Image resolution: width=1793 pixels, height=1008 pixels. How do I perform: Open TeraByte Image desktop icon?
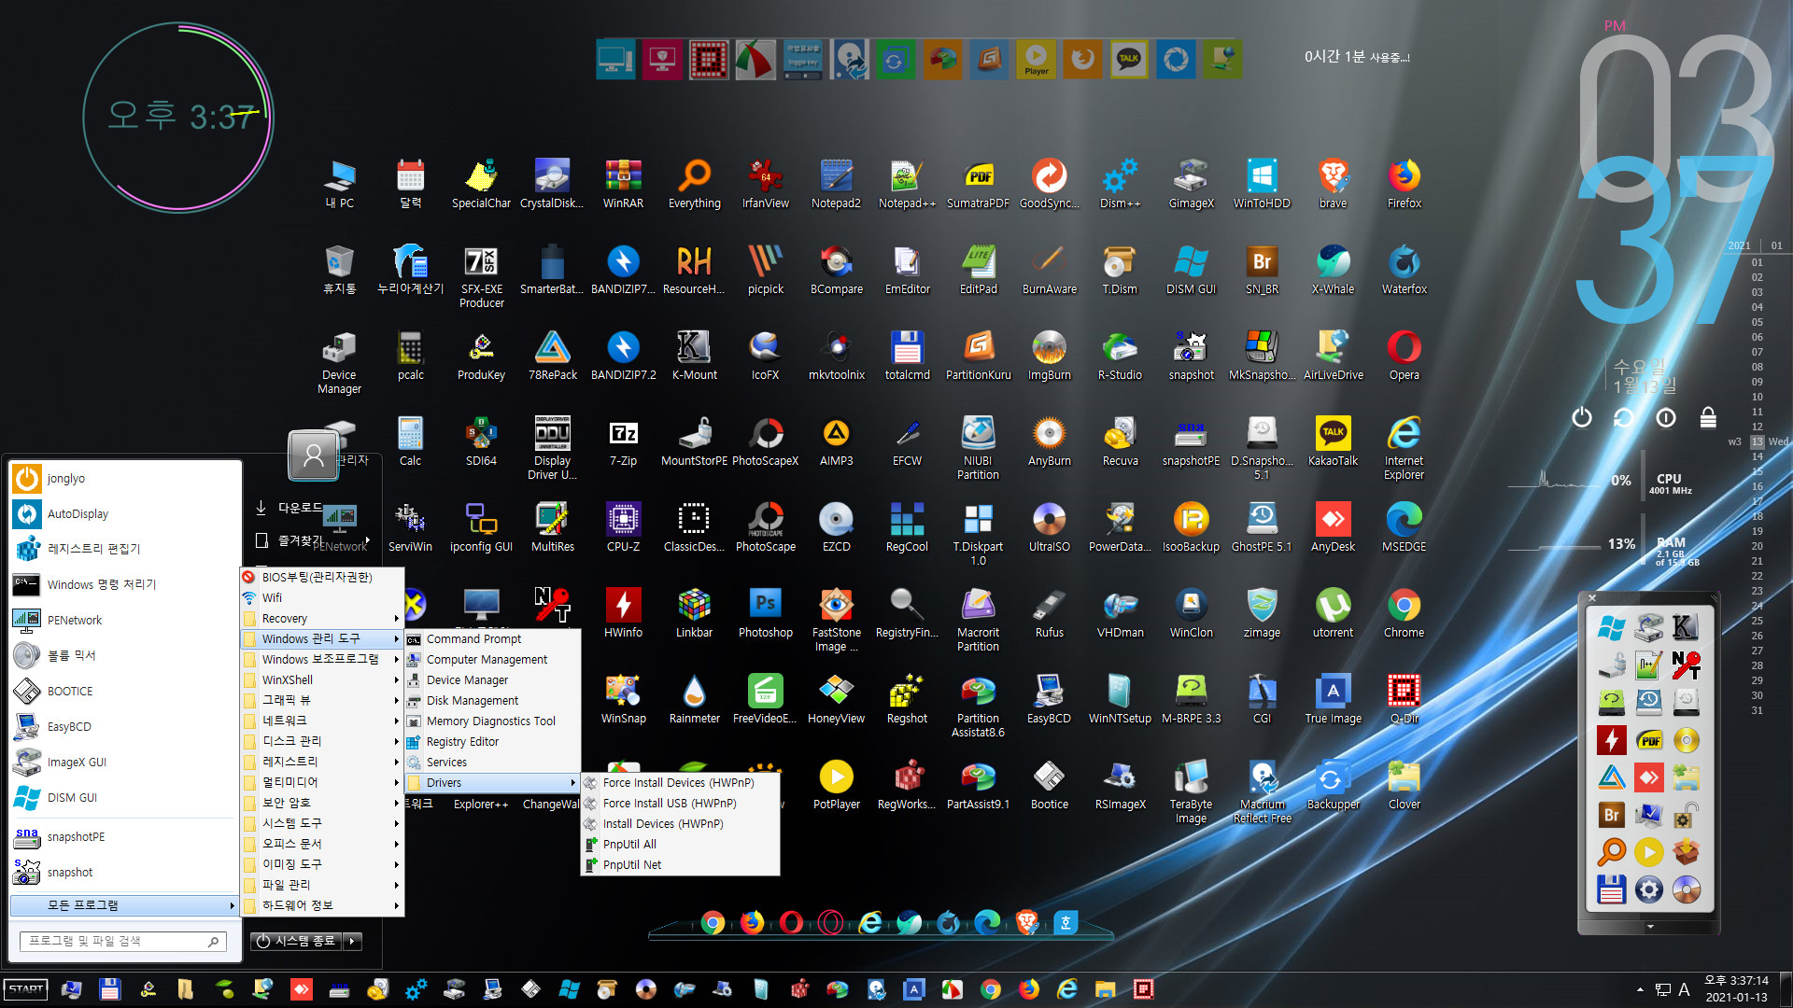[x=1191, y=791]
